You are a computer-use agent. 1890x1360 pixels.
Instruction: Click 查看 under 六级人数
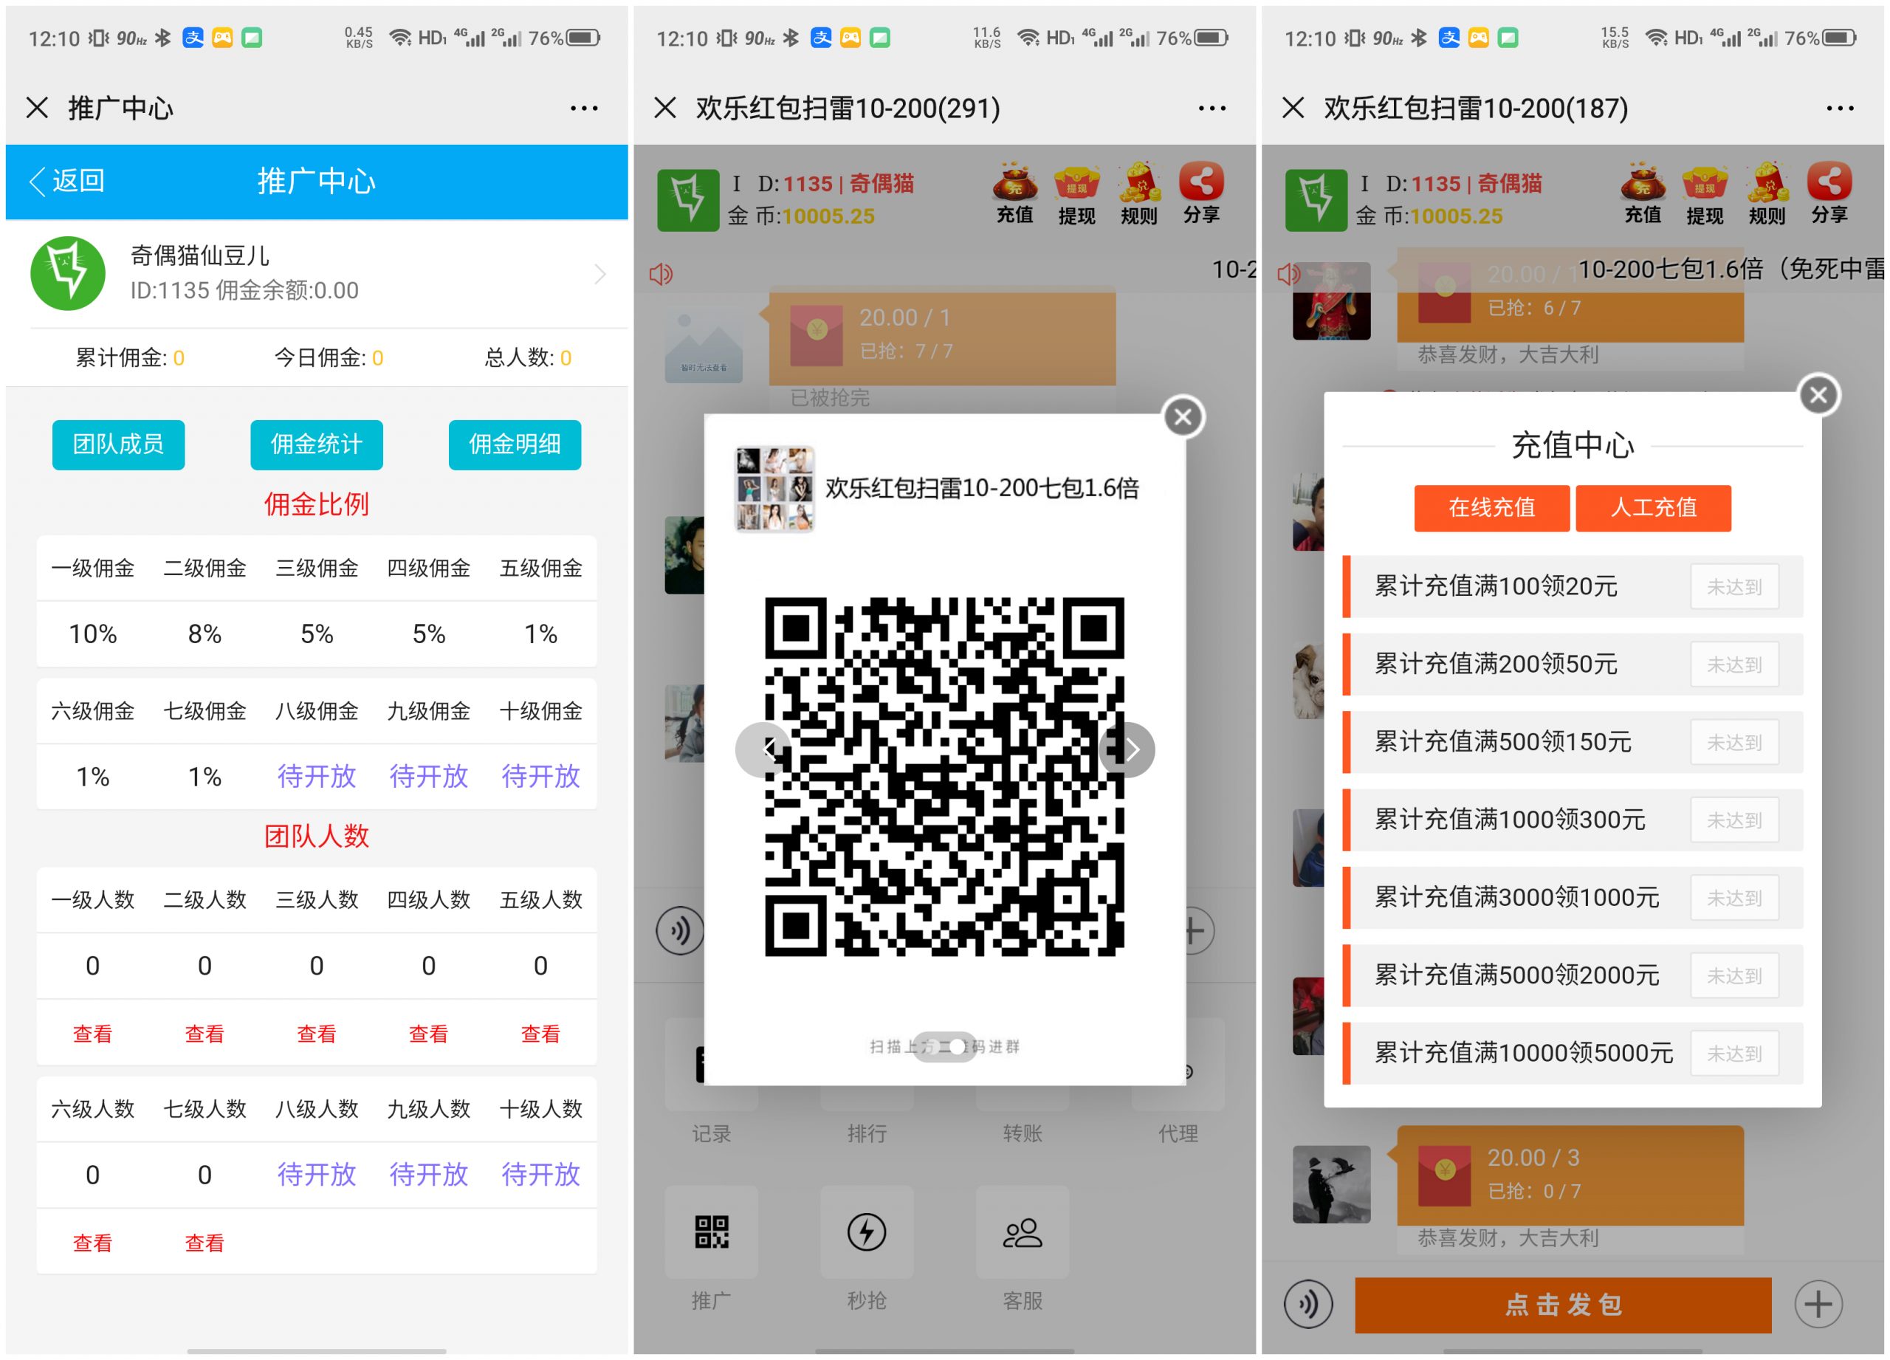pos(92,1243)
